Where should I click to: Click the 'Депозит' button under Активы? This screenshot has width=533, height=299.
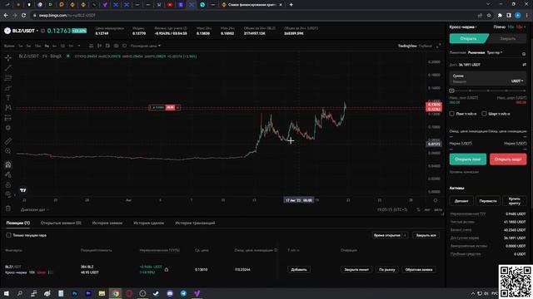click(461, 201)
